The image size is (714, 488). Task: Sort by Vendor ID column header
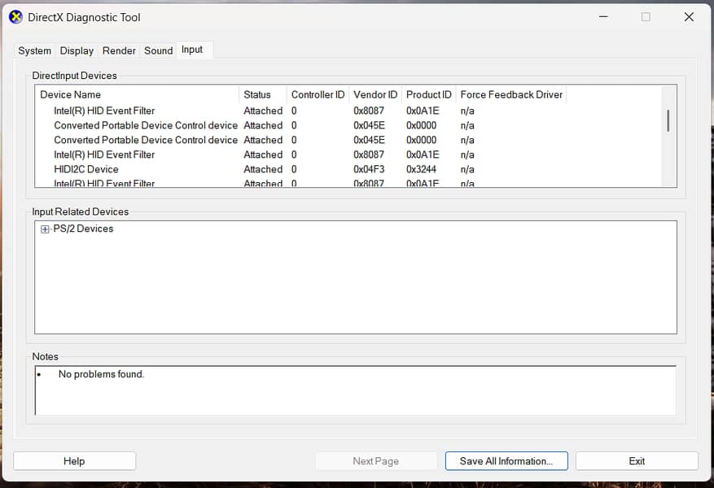(x=375, y=94)
